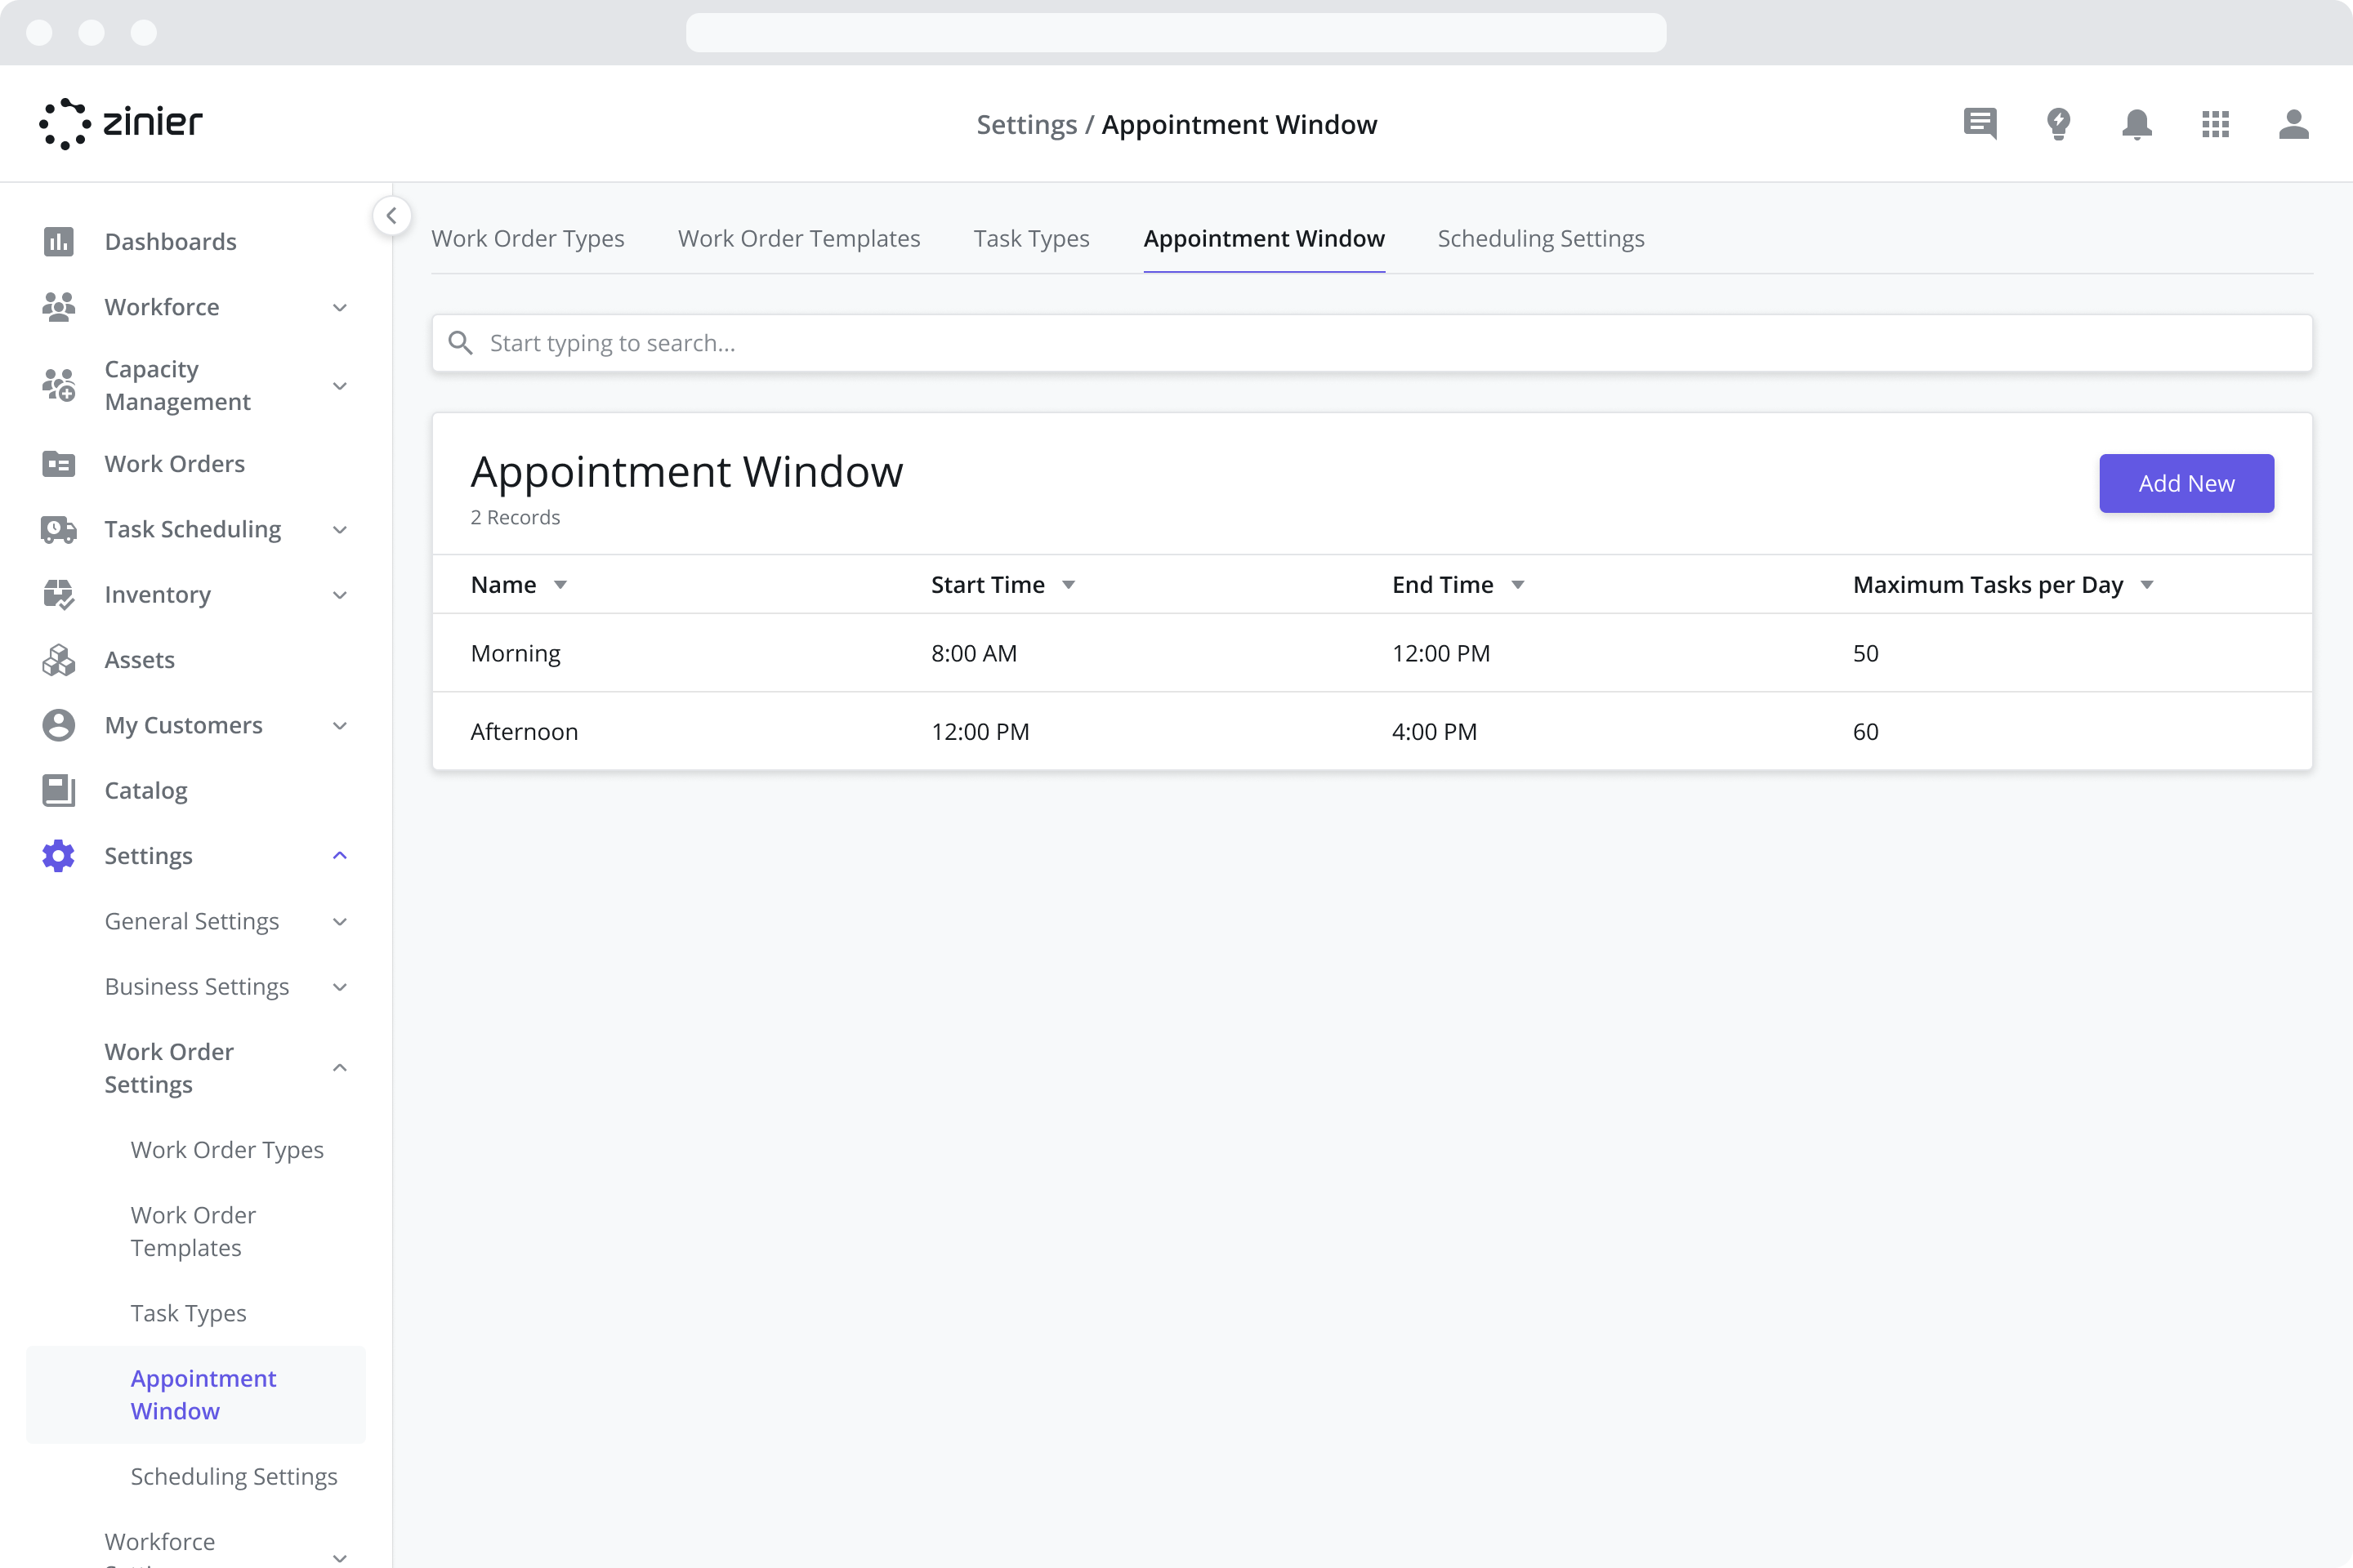Open the Catalog icon in sidebar
The height and width of the screenshot is (1568, 2353).
point(59,790)
